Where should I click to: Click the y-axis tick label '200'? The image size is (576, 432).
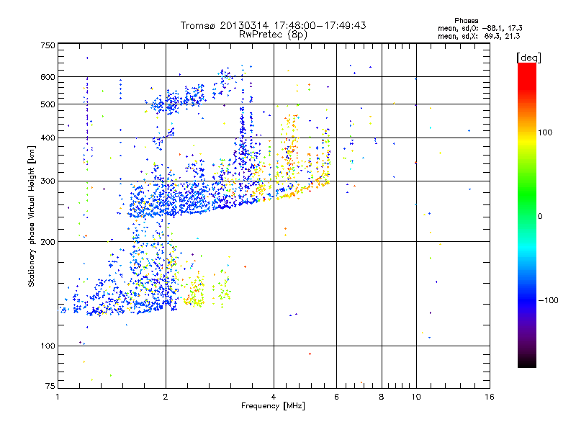[x=48, y=242]
